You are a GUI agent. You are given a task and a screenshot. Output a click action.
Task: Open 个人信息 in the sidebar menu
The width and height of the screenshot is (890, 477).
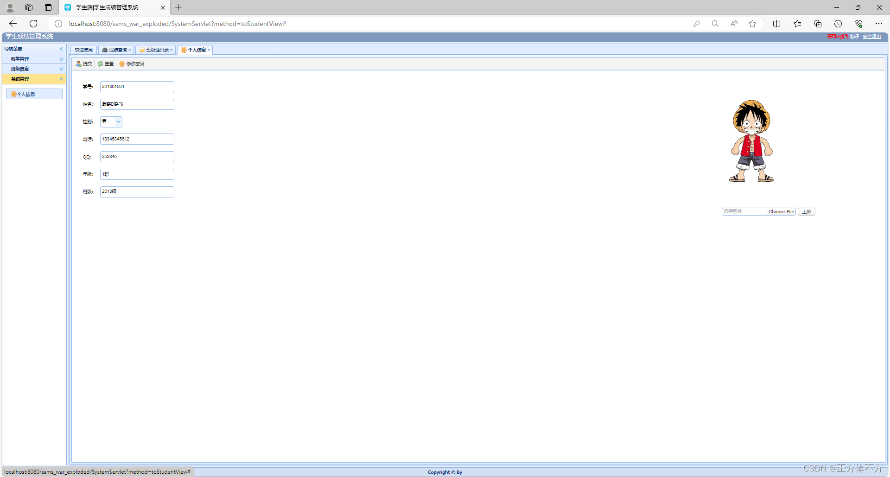(x=34, y=94)
